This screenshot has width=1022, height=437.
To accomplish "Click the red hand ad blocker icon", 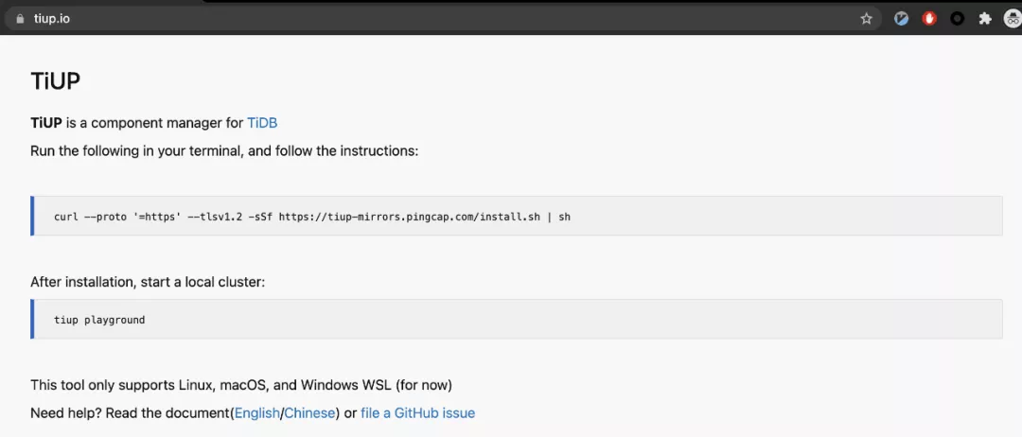I will pyautogui.click(x=929, y=19).
